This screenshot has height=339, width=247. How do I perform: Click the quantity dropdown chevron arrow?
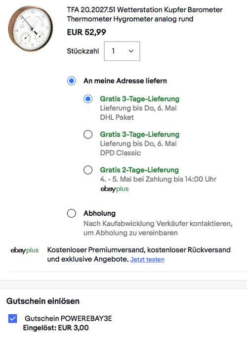131,51
